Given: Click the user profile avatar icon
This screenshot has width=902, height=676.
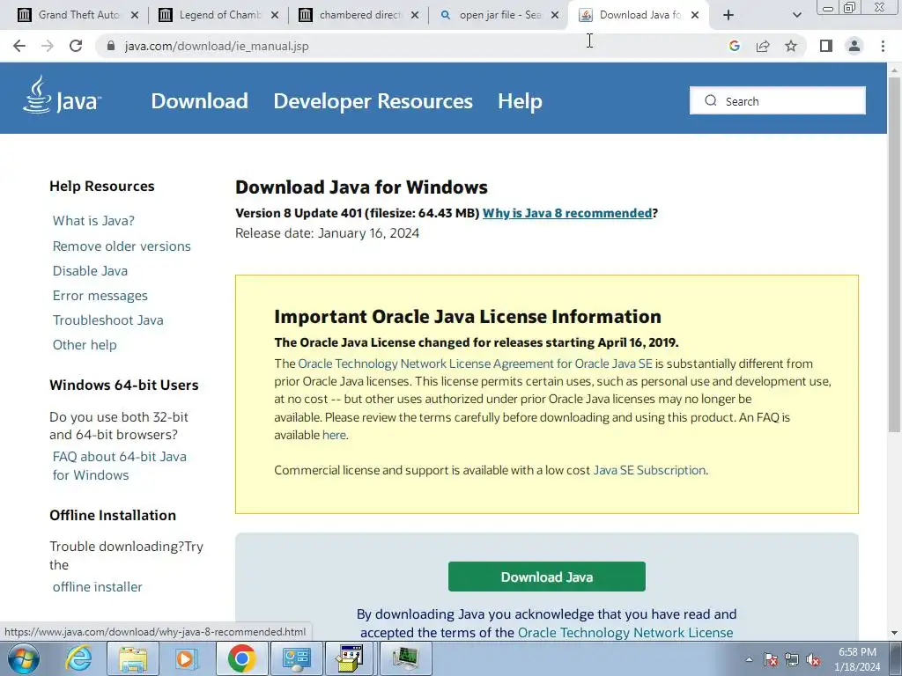Looking at the screenshot, I should [854, 46].
